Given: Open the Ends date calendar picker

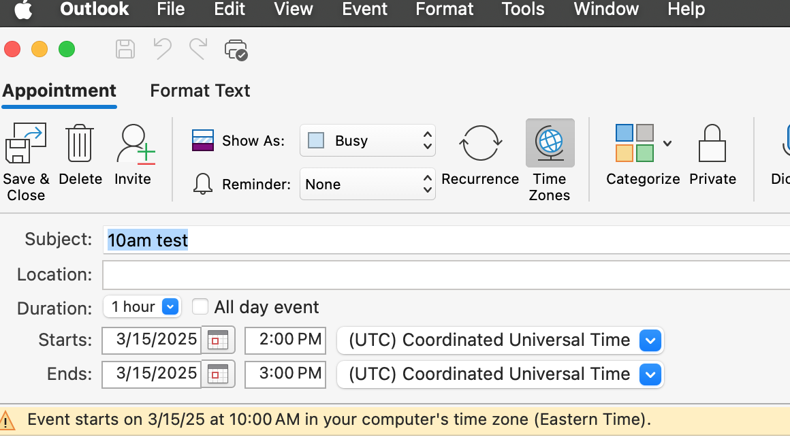Looking at the screenshot, I should [218, 374].
